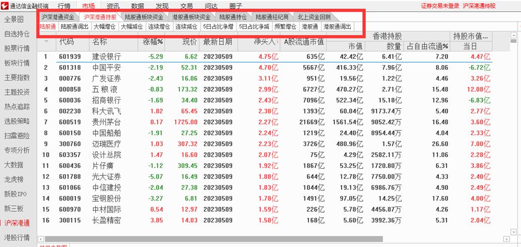Open 主题投资 in sidebar
This screenshot has width=521, height=247.
tap(17, 92)
